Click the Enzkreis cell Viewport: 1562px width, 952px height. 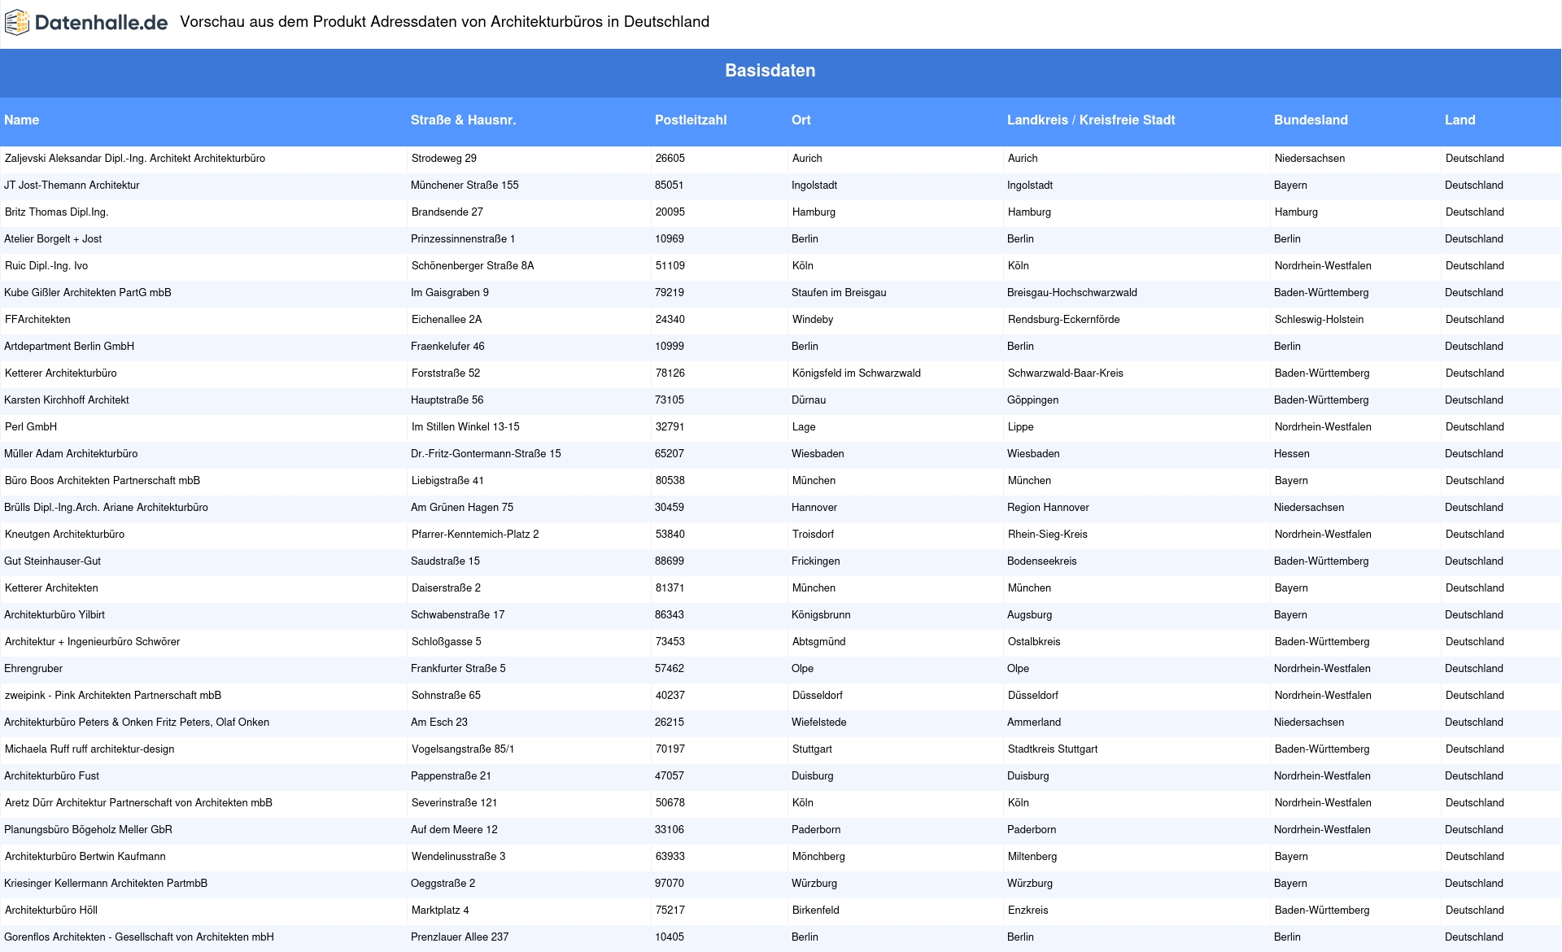[x=1028, y=911]
